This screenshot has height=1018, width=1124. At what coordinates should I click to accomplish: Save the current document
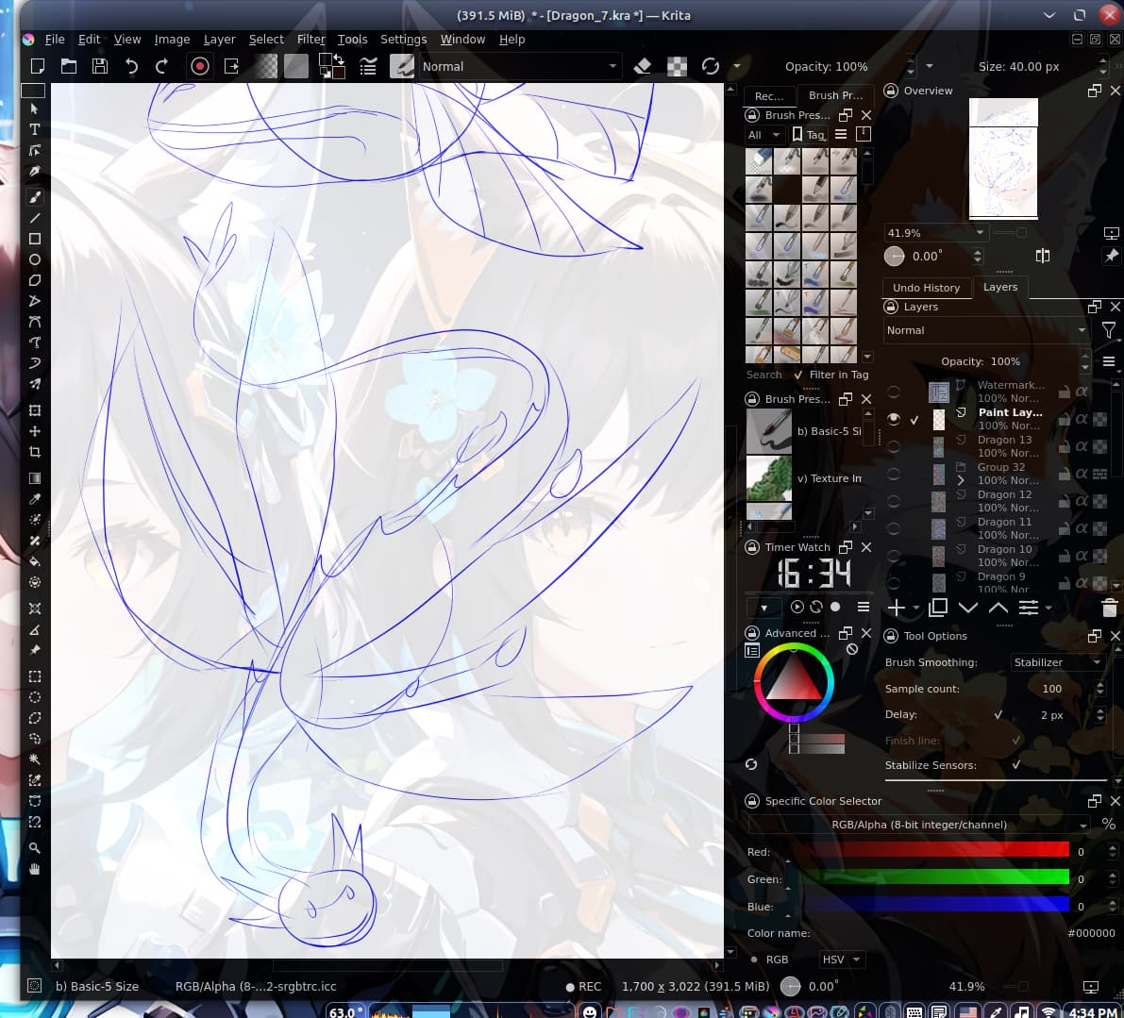point(100,67)
